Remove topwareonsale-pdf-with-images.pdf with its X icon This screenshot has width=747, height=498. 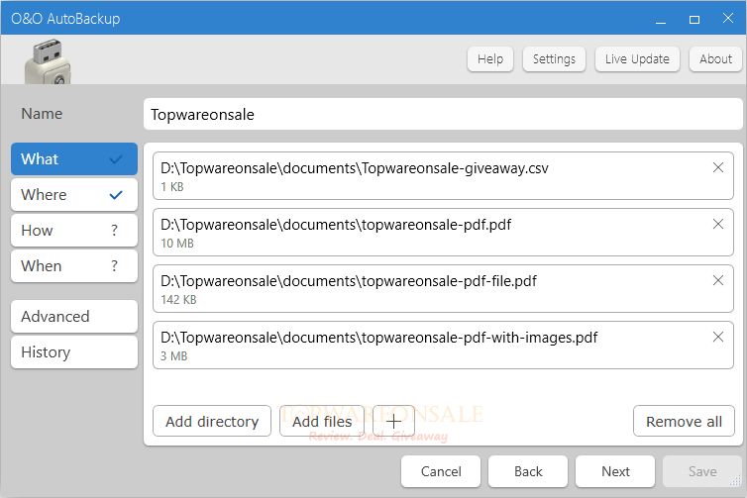pos(718,337)
